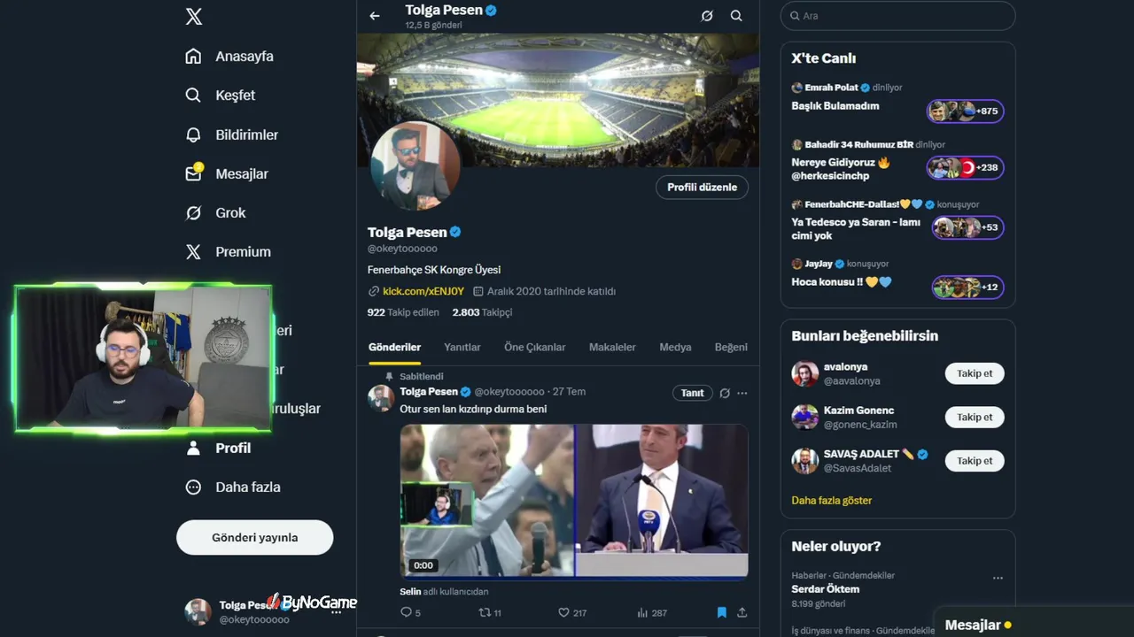Open the pinned post three-dot menu

pos(742,393)
